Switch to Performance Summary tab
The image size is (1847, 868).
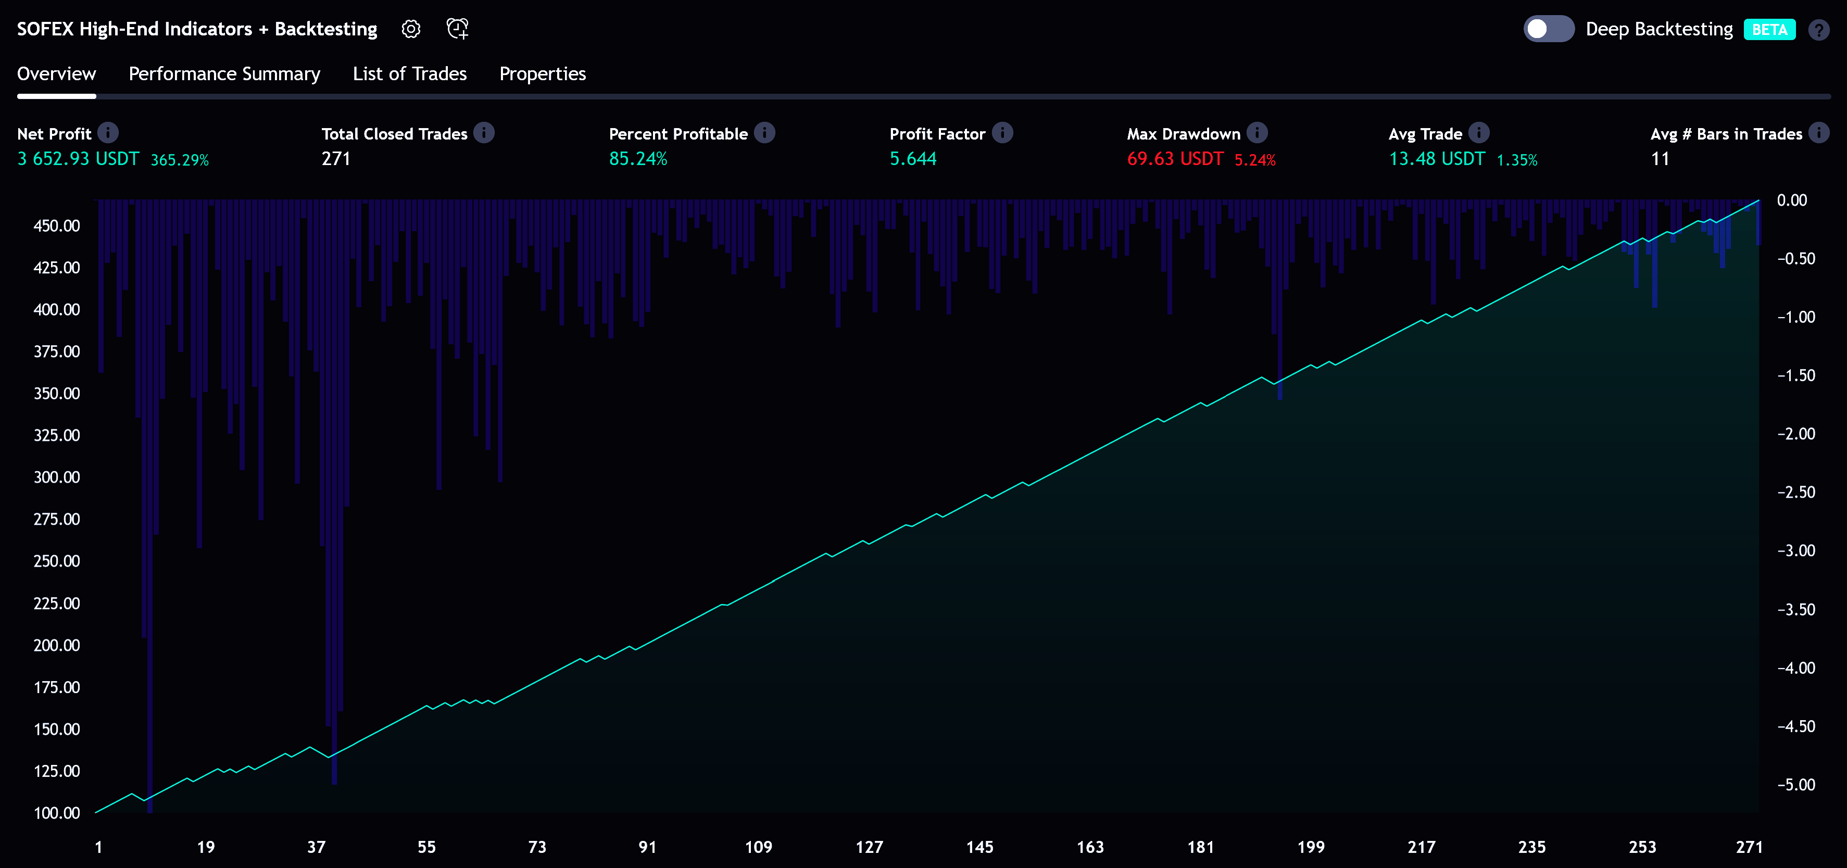tap(224, 74)
